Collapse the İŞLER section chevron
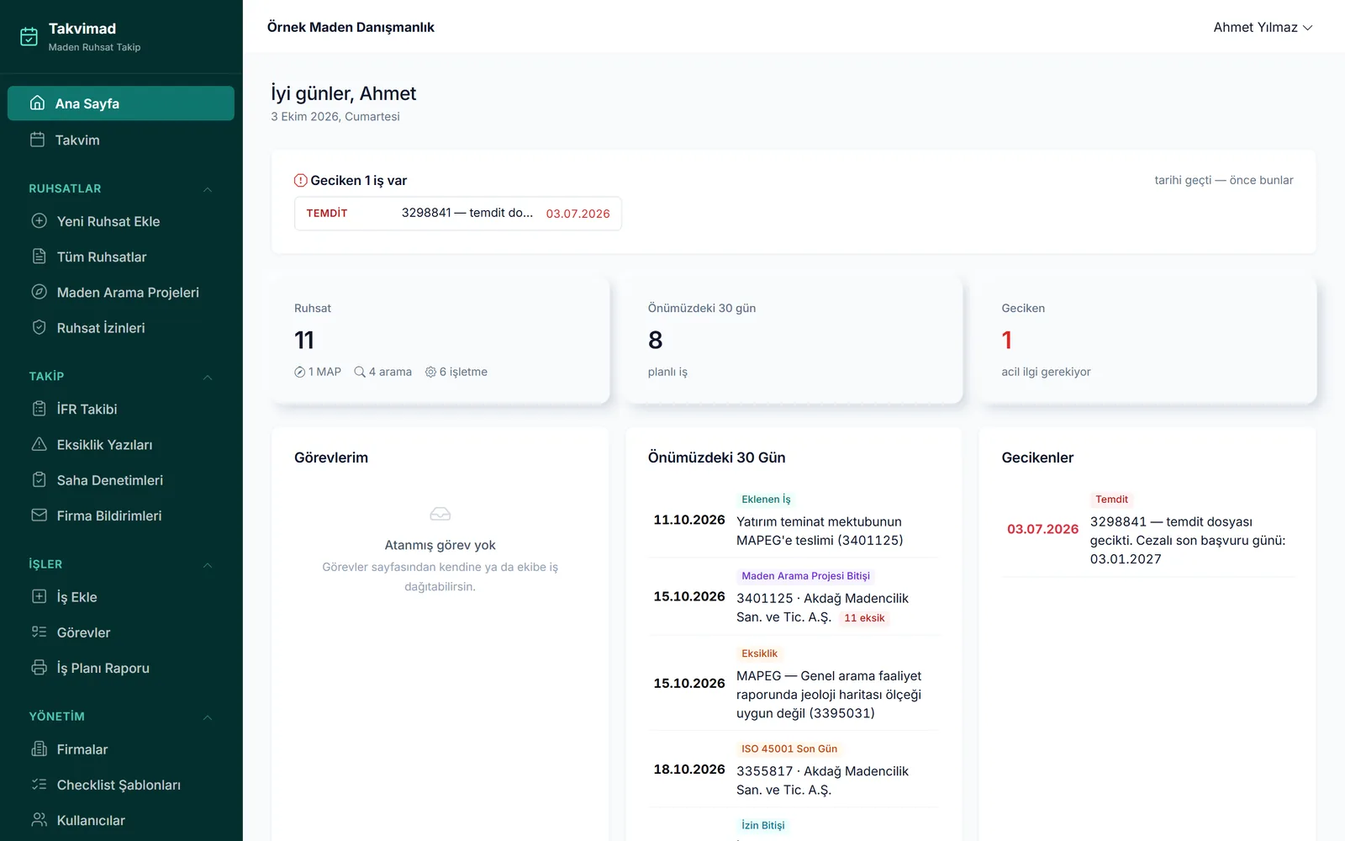Viewport: 1345px width, 841px height. tap(208, 565)
